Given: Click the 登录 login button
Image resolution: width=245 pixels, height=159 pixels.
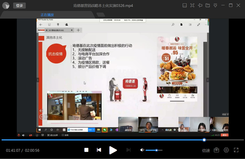Looking at the screenshot, I should 19,6.
